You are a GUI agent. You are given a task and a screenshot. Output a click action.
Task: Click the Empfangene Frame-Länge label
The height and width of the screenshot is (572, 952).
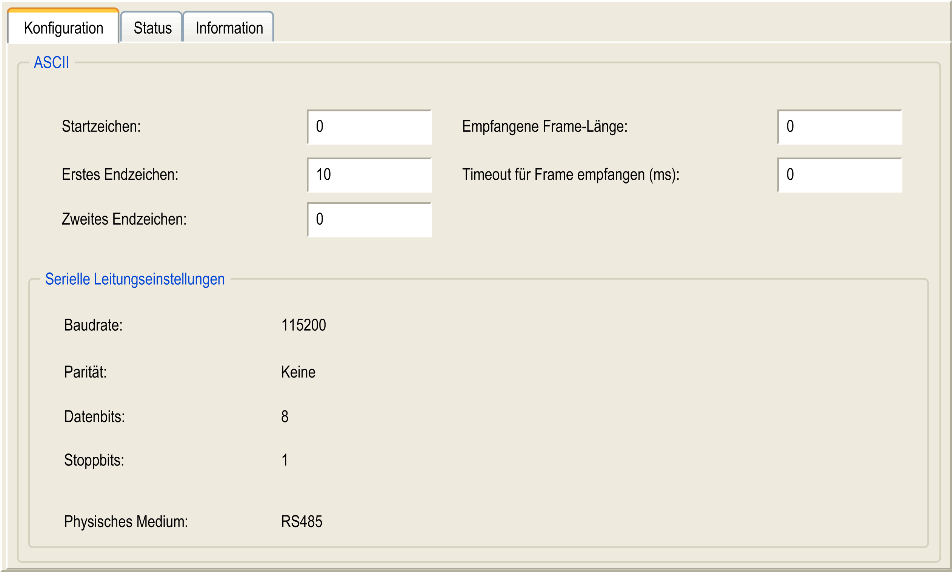[x=544, y=126]
